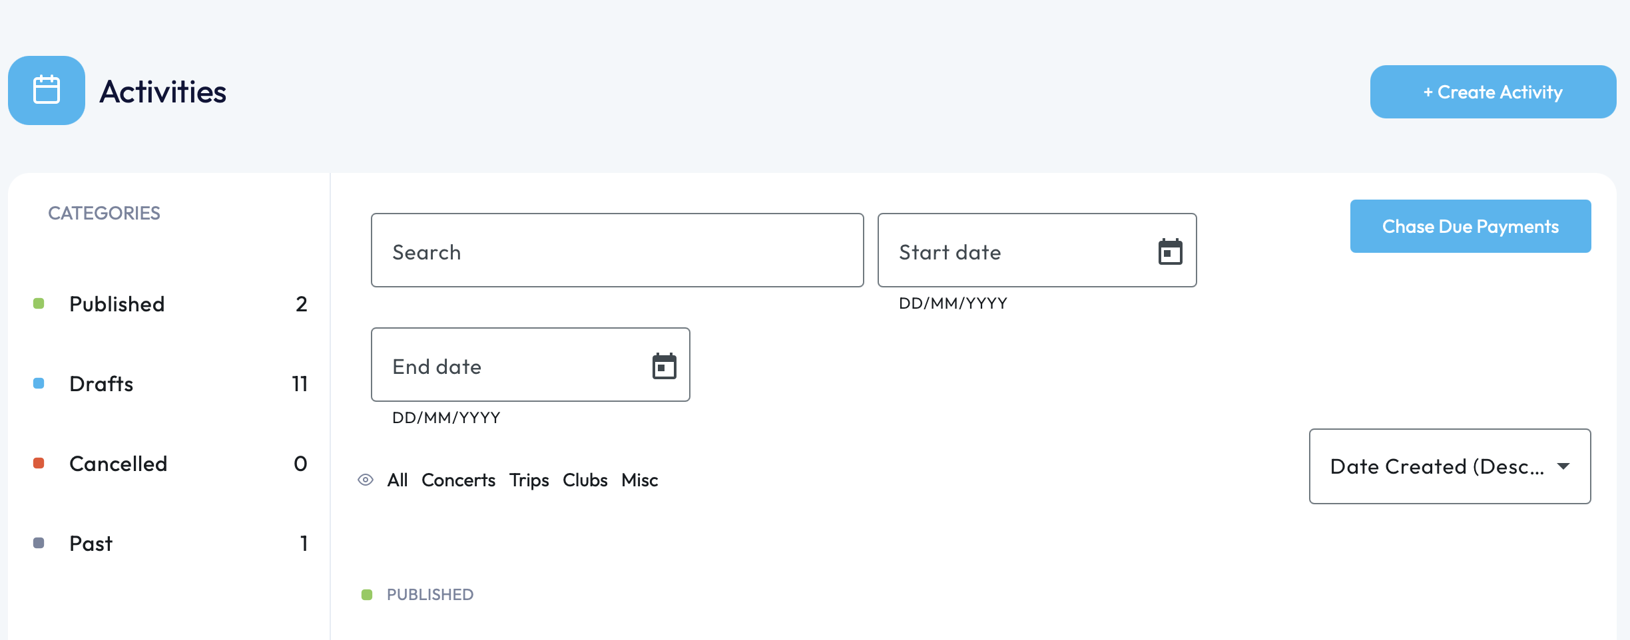Click the green Published status dot
Viewport: 1630px width, 640px height.
(39, 303)
